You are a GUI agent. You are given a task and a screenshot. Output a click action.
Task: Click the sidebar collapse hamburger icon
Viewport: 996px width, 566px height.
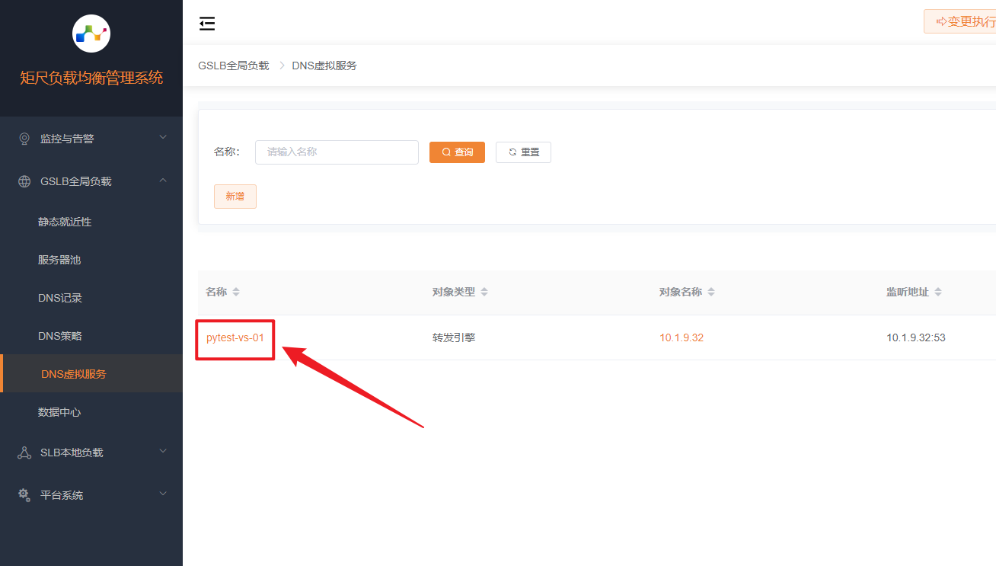207,24
